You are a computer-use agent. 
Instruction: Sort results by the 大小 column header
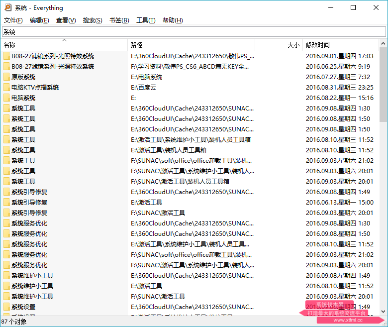(x=279, y=45)
